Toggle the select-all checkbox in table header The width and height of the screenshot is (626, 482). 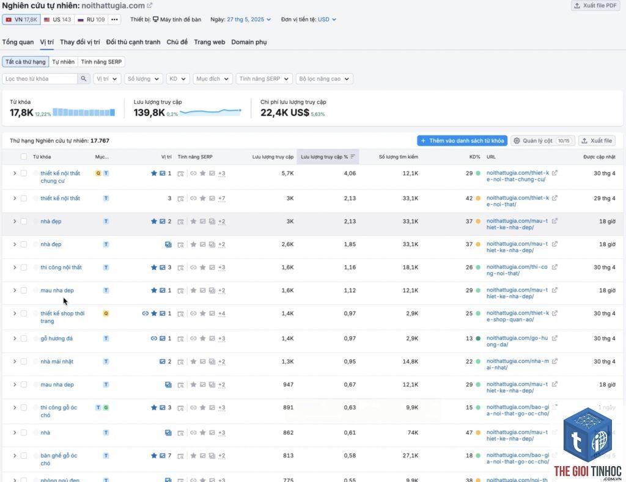[24, 157]
